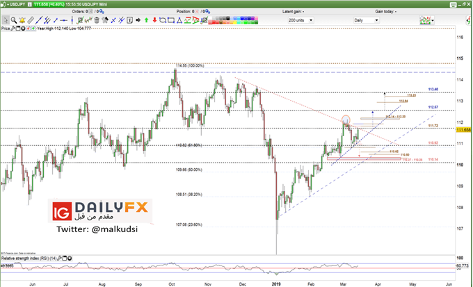Maximize the Price panel window icon
The width and height of the screenshot is (473, 287).
18,28
